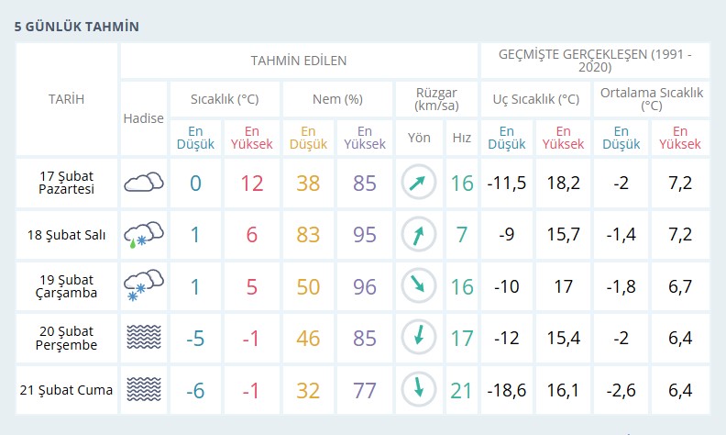Image resolution: width=726 pixels, height=435 pixels.
Task: Click the '17 Şubat Pazartesi' date cell
Action: tap(66, 183)
